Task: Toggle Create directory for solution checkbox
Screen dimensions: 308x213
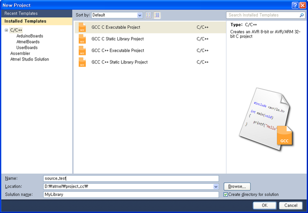Action: coord(226,195)
